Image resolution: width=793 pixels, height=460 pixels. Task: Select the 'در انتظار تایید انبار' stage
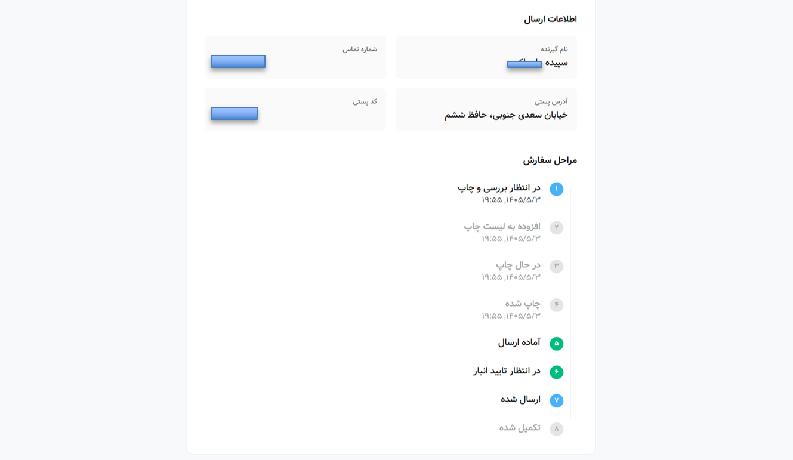tap(507, 371)
